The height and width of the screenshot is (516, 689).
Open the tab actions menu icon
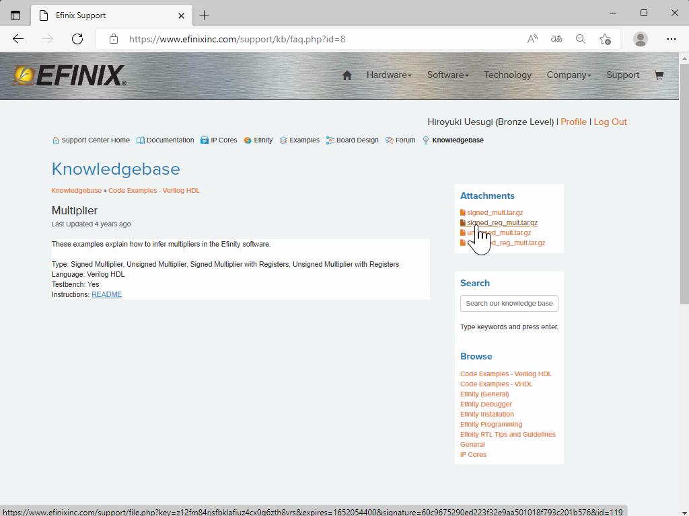point(15,15)
